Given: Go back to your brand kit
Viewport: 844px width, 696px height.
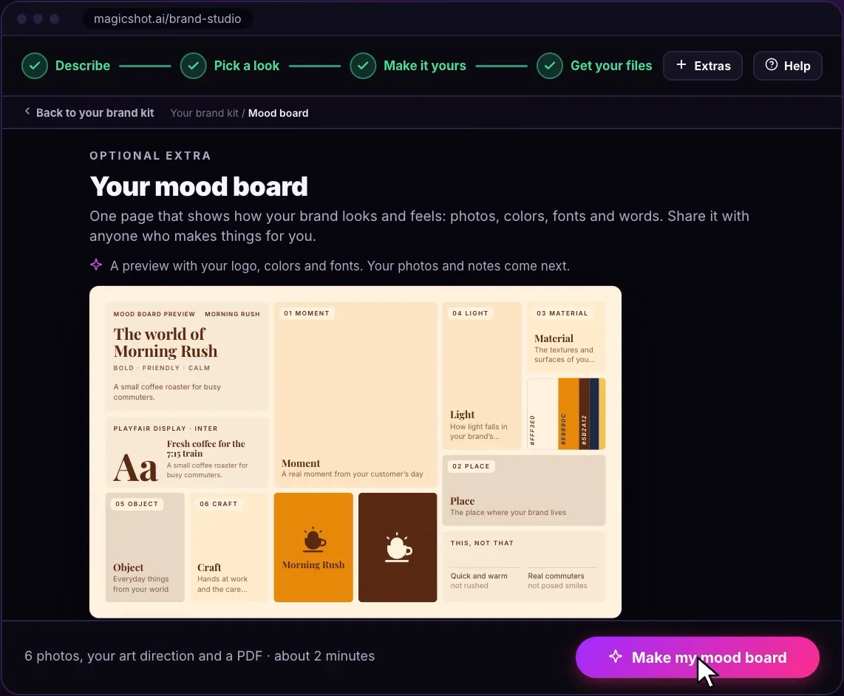Looking at the screenshot, I should [x=89, y=113].
